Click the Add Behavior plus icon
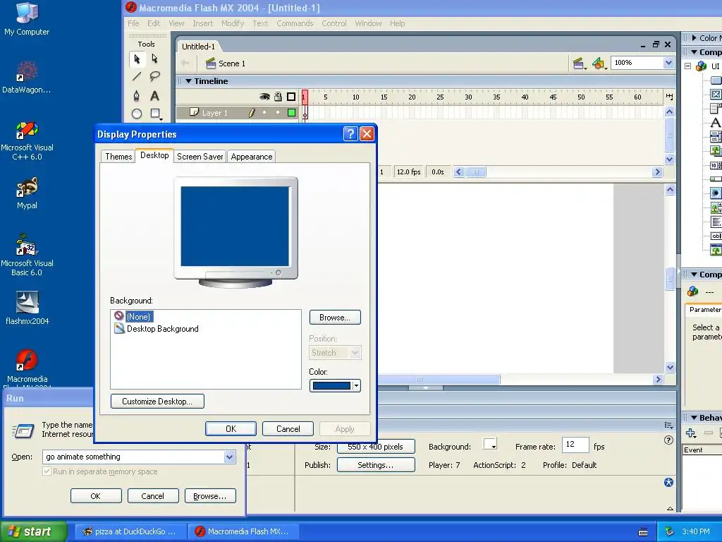The width and height of the screenshot is (722, 542). pyautogui.click(x=691, y=433)
